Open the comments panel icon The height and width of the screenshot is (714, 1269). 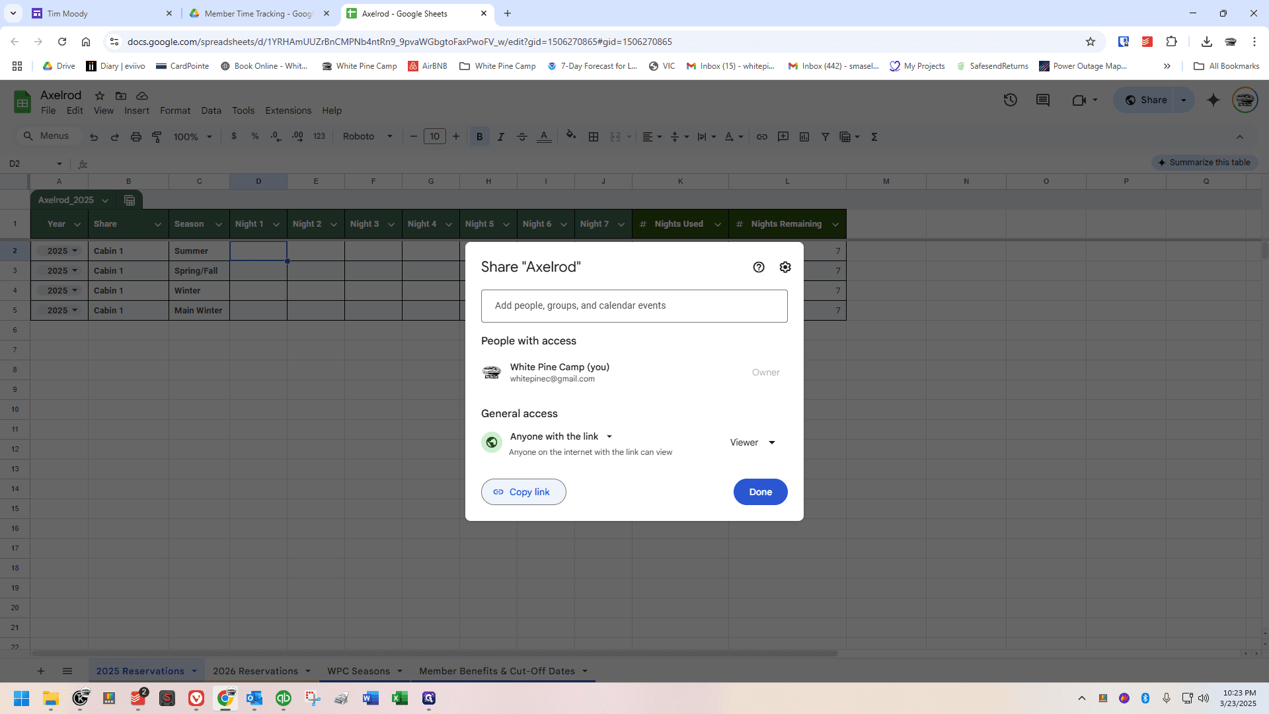point(1043,100)
